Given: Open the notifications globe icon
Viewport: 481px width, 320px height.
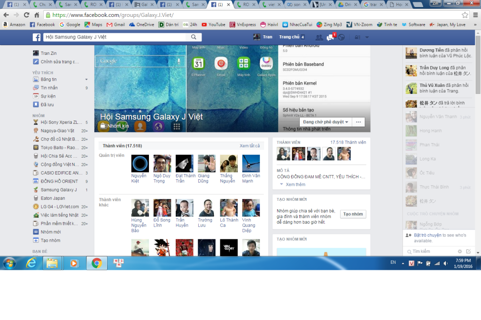Looking at the screenshot, I should [x=341, y=38].
